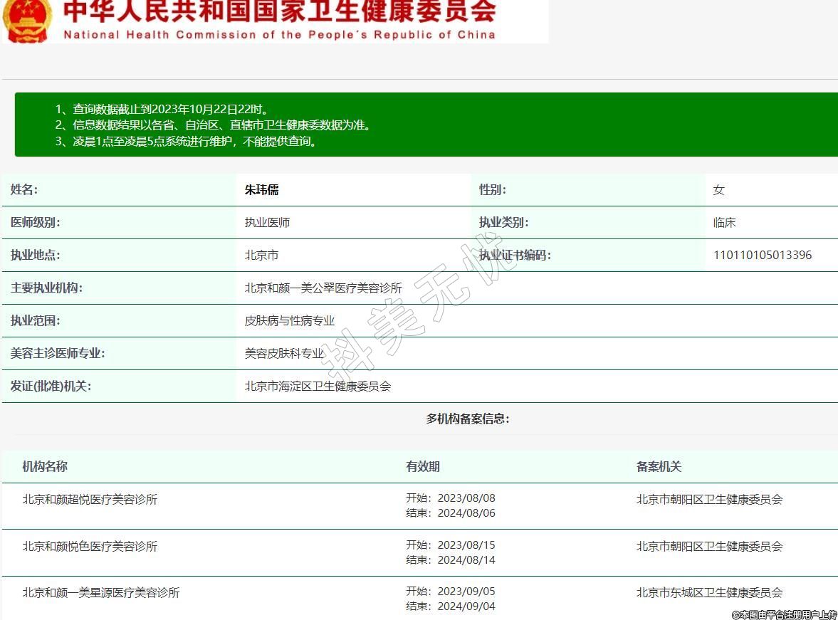838x620 pixels.
Task: Click the national emblem logo icon
Action: pos(27,20)
